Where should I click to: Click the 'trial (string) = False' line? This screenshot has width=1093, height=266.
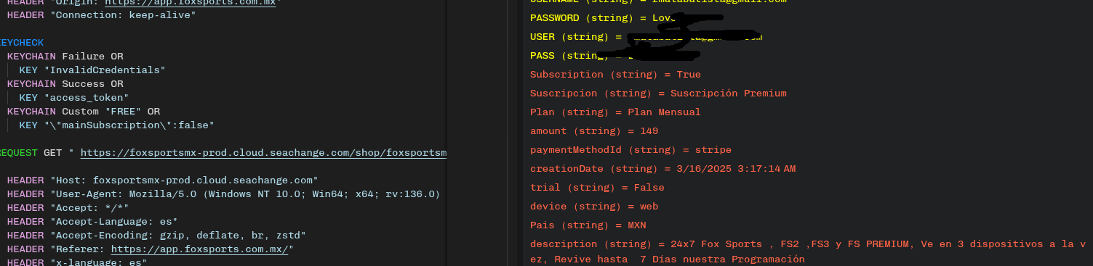click(x=597, y=188)
